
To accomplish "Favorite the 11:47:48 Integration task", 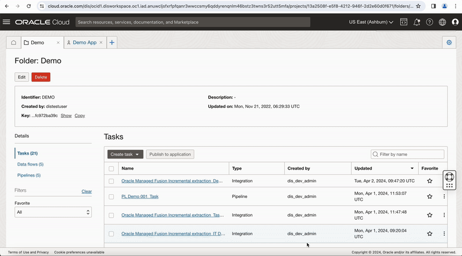I will (430, 215).
